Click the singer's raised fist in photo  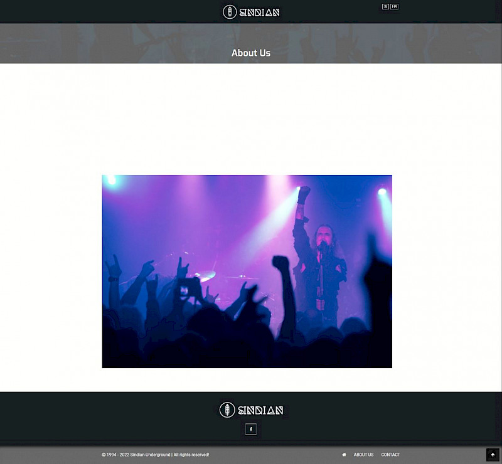304,192
